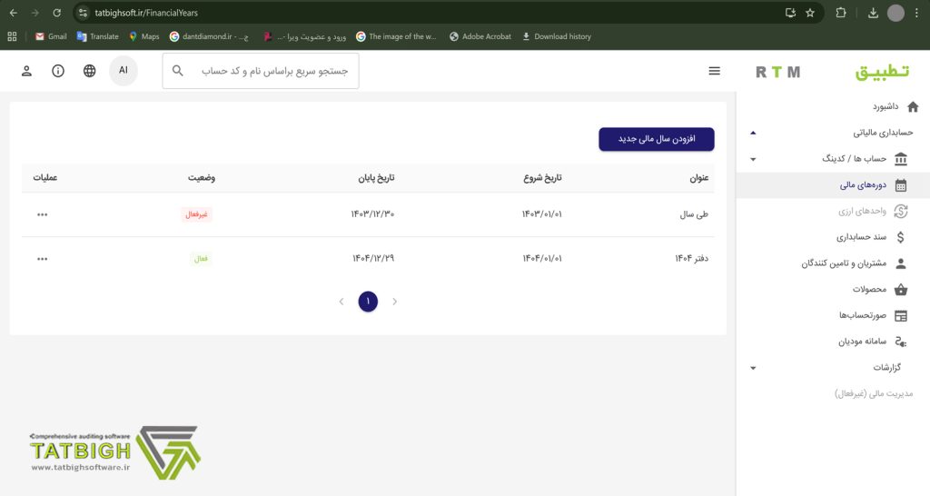Screen dimensions: 930x496
Task: Click the غیرفعال status badge
Action: coord(197,214)
